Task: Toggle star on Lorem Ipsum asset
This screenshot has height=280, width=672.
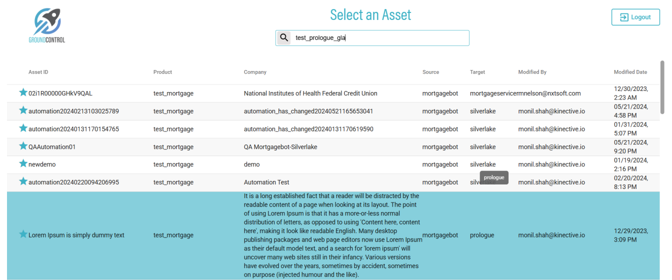Action: point(23,234)
